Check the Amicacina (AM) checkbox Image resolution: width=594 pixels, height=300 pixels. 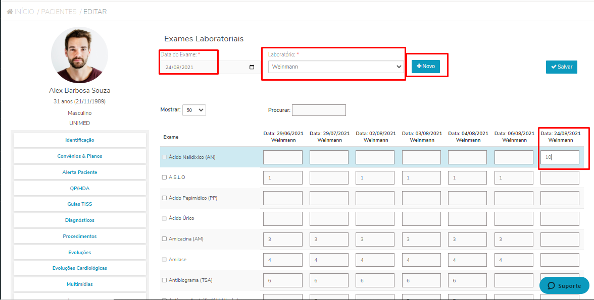pyautogui.click(x=165, y=238)
